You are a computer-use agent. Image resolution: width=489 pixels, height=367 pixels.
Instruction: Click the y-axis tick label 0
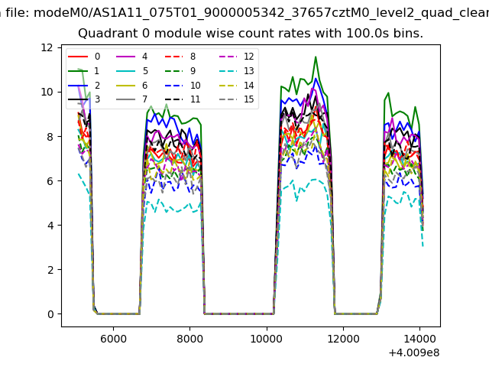[50, 314]
